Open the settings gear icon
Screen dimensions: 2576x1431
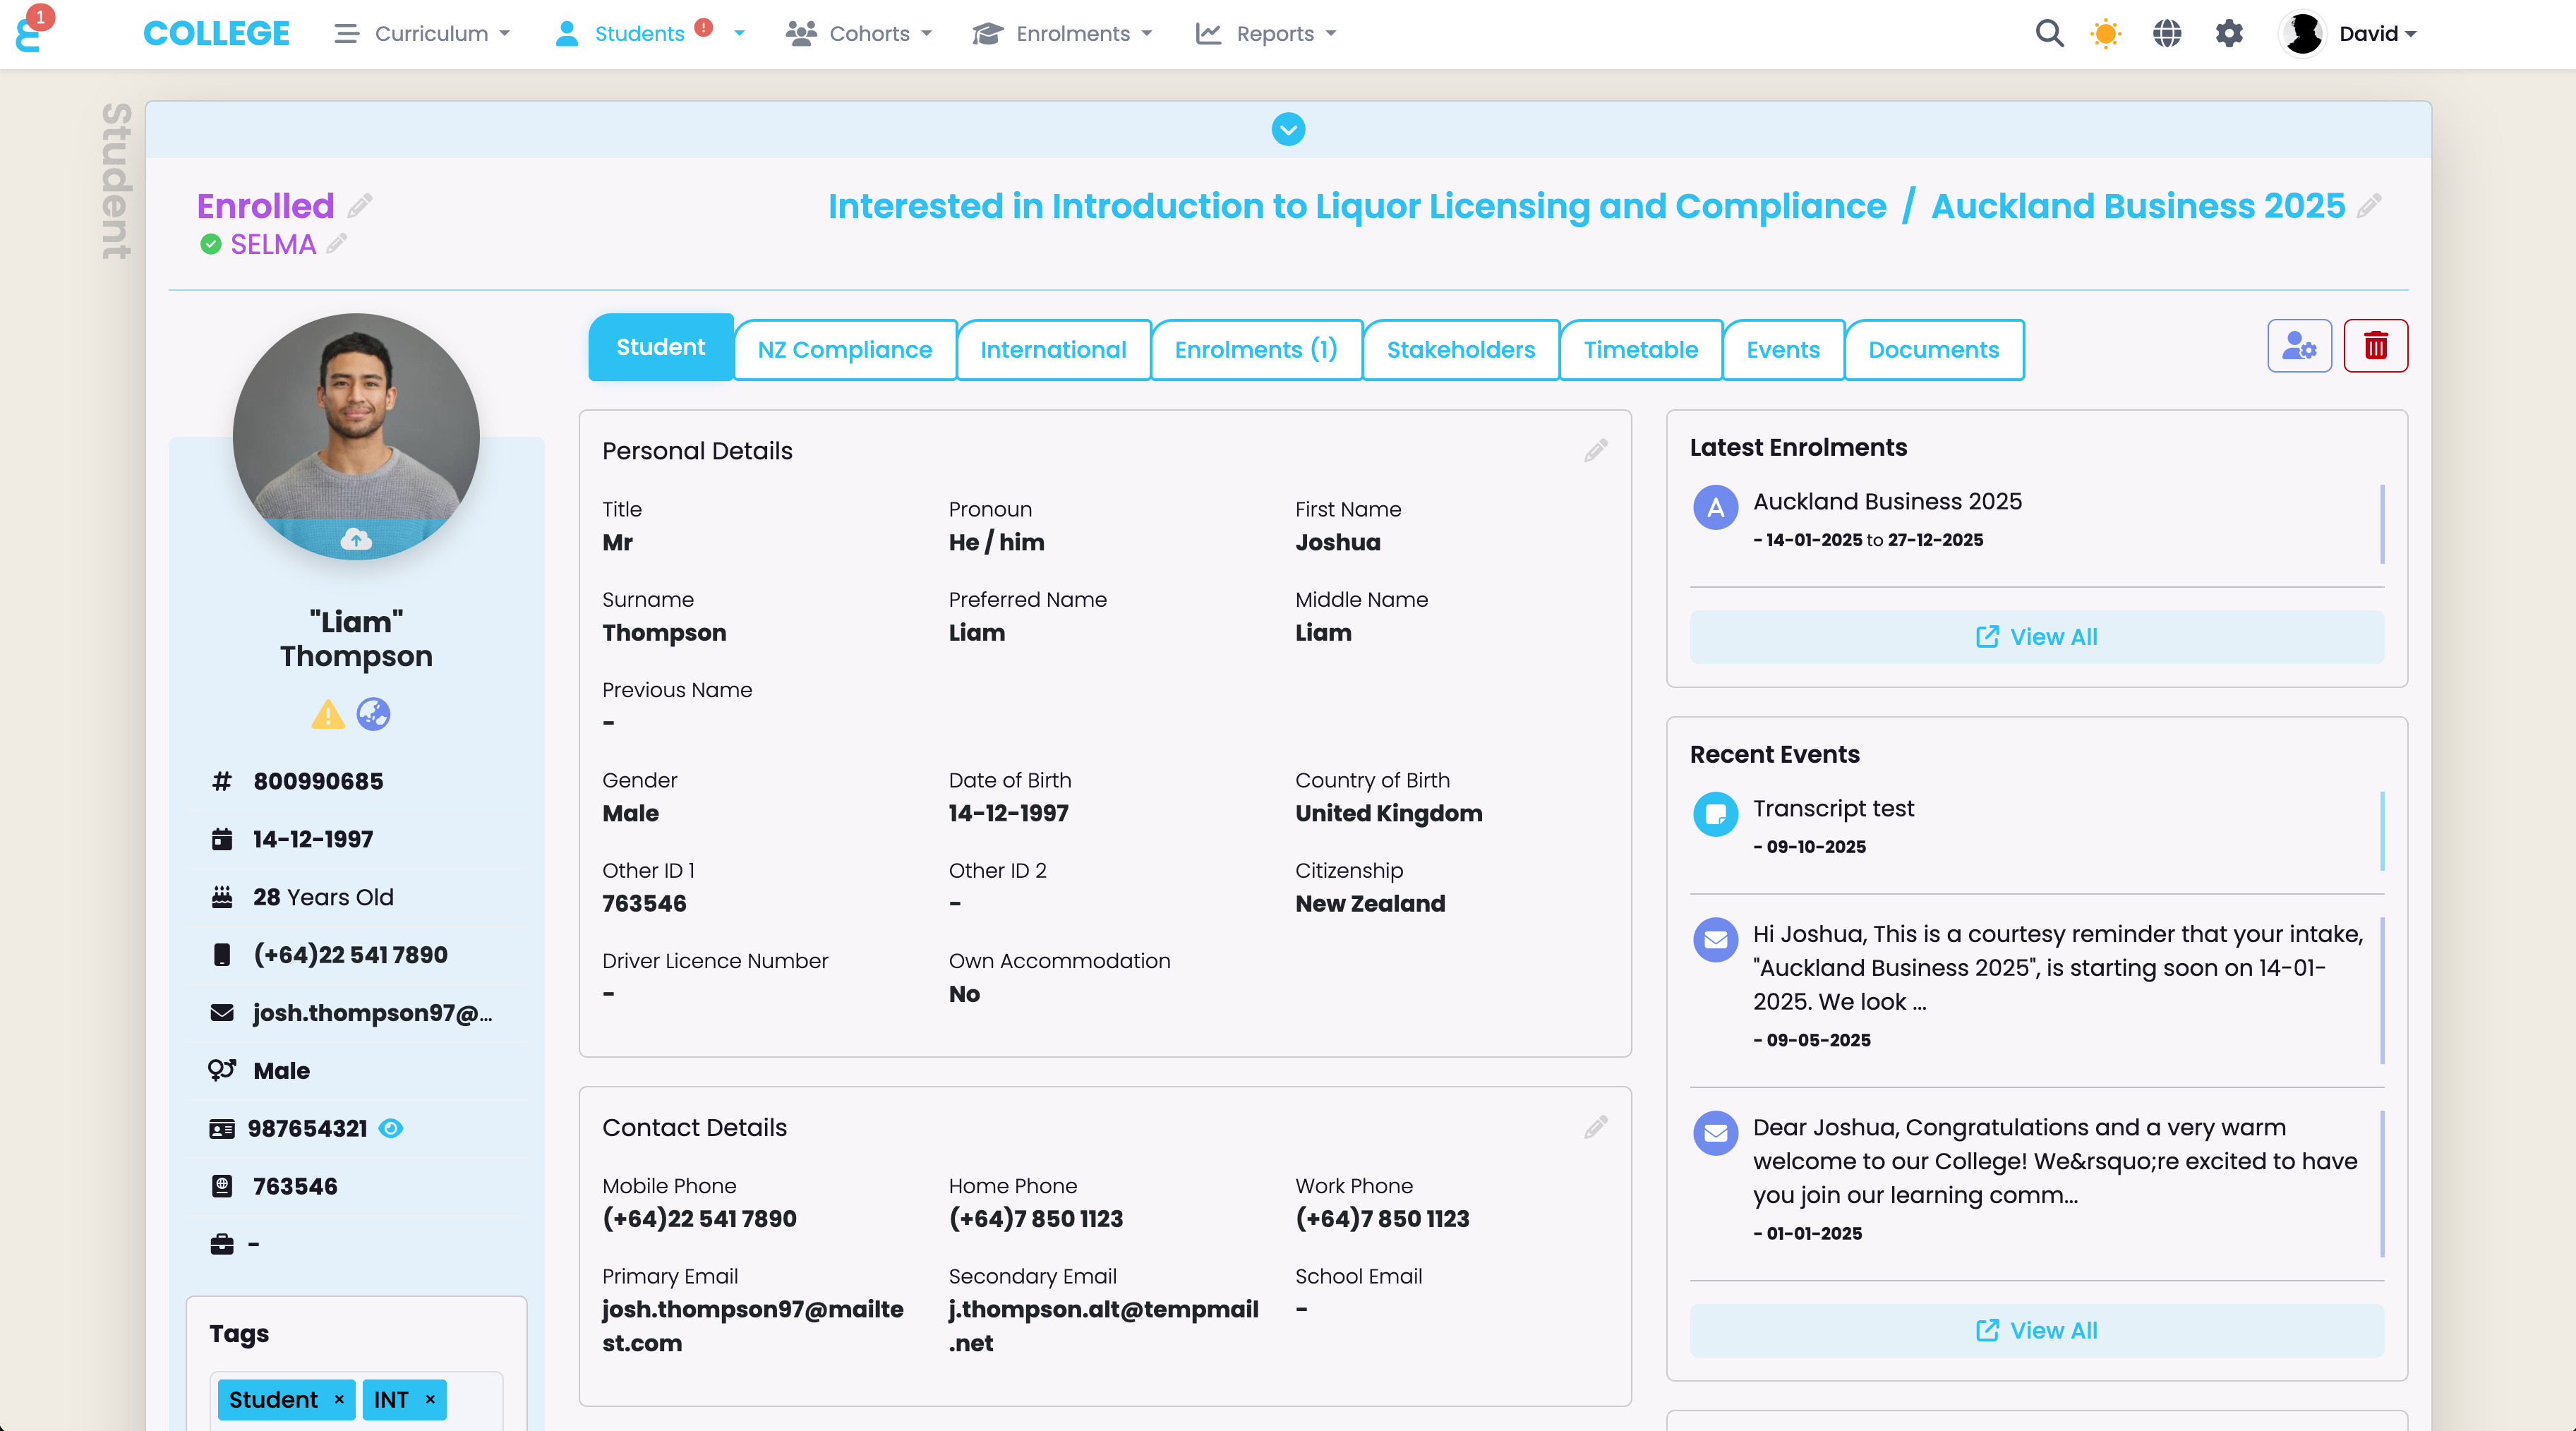click(x=2229, y=33)
